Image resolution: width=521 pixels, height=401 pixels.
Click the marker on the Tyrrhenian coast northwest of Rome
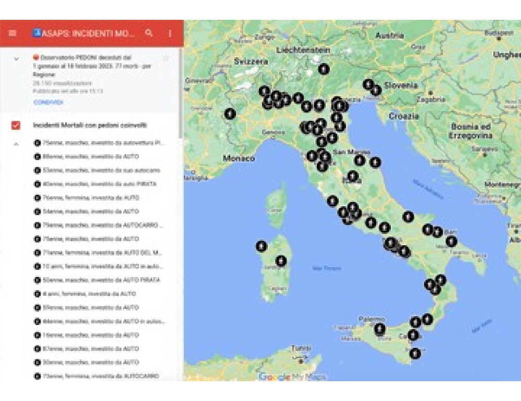pyautogui.click(x=332, y=200)
